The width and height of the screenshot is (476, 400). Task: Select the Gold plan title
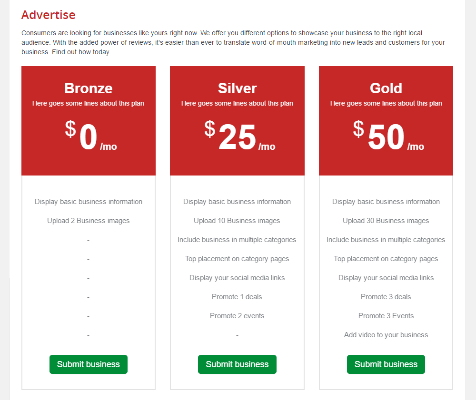[386, 88]
